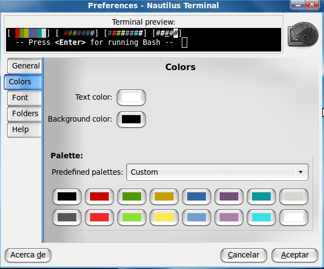Click the Aceptar button
This screenshot has width=324, height=269.
point(295,255)
